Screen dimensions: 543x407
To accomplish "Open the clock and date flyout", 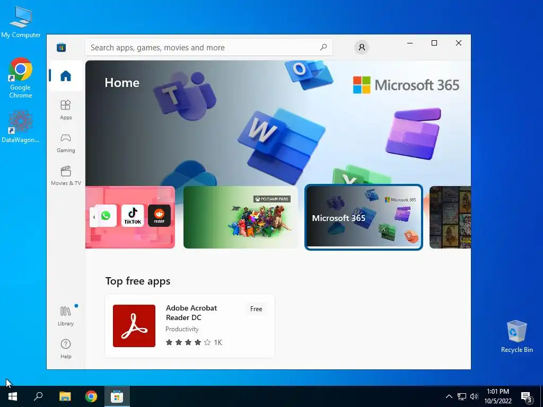I will click(x=498, y=396).
